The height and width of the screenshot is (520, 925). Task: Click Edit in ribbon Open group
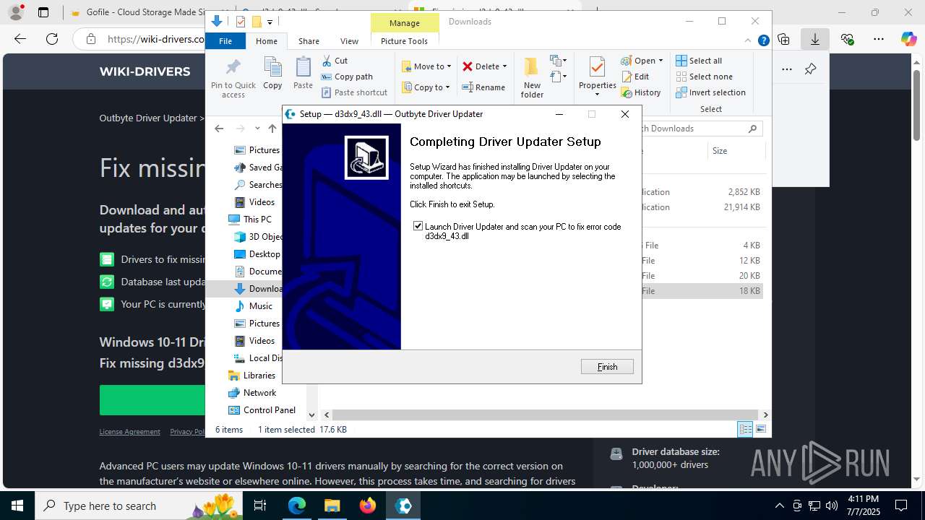point(635,77)
